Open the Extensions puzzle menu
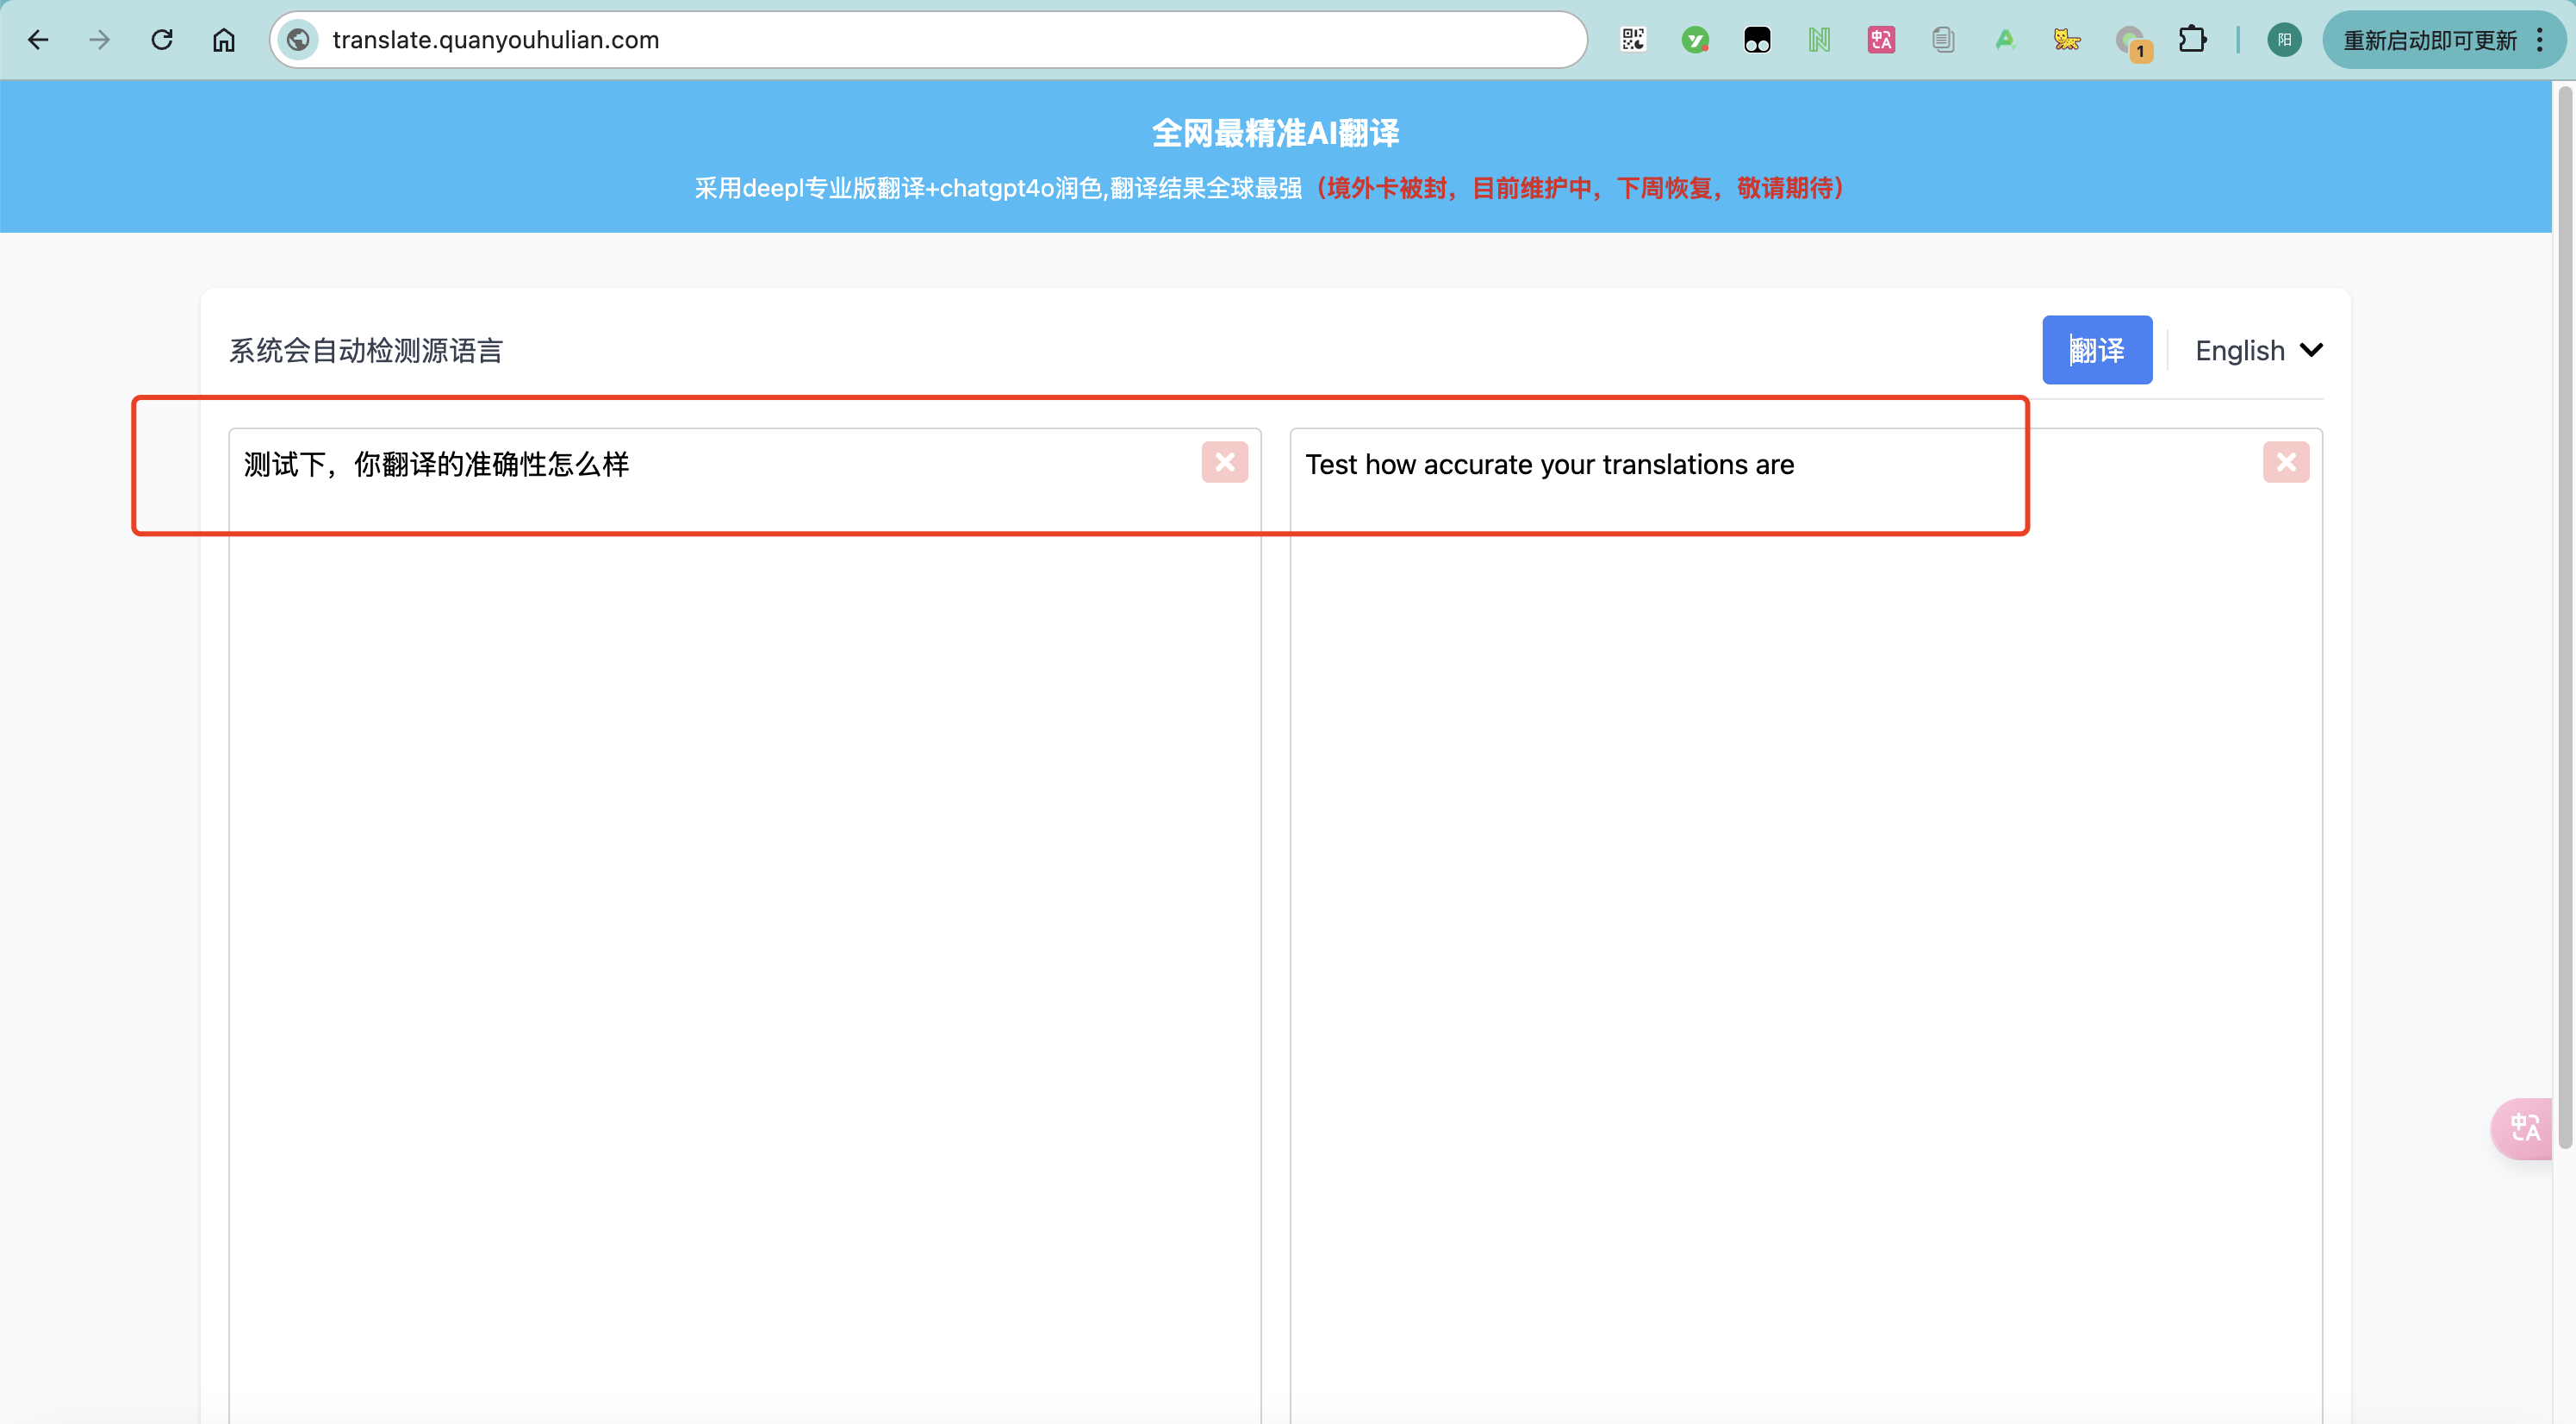Image resolution: width=2576 pixels, height=1424 pixels. tap(2192, 40)
